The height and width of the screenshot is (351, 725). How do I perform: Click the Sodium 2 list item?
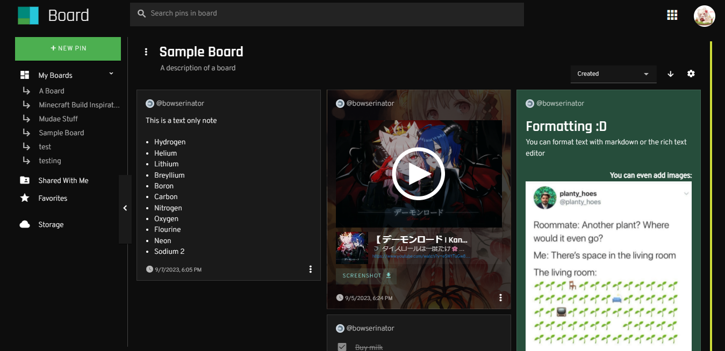click(169, 252)
